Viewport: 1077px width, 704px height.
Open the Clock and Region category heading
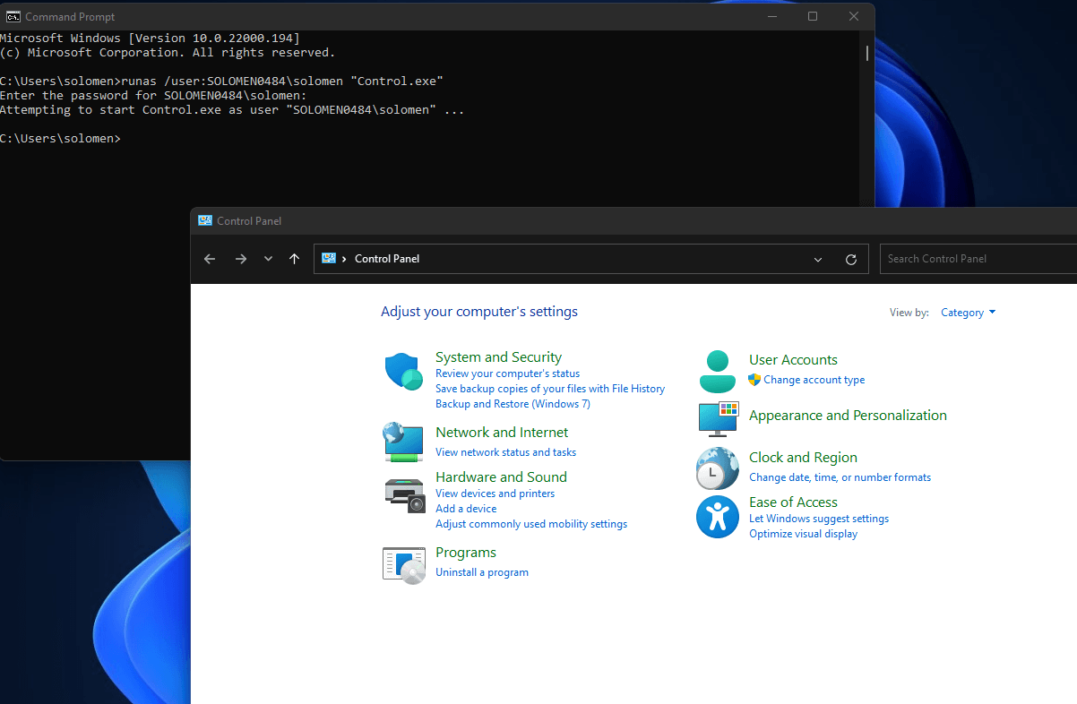click(803, 458)
